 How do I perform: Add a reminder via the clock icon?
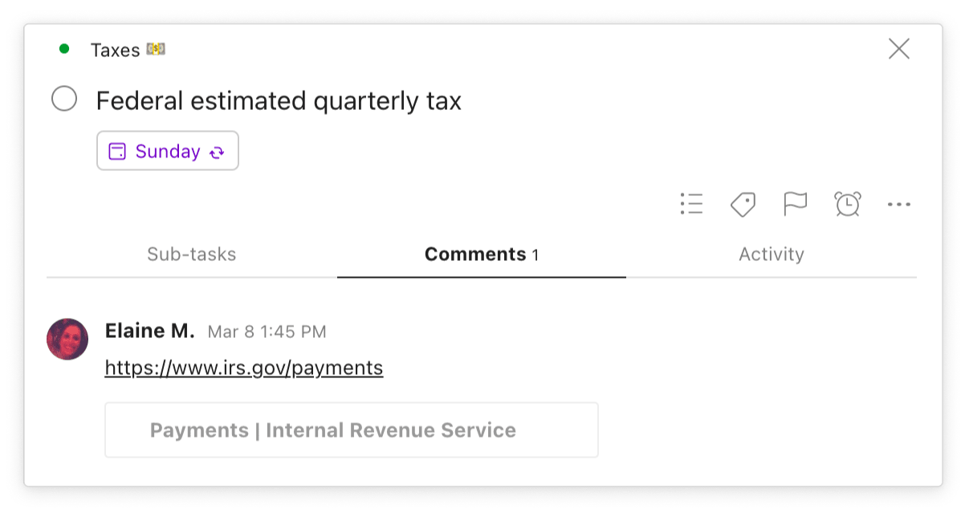(x=848, y=204)
